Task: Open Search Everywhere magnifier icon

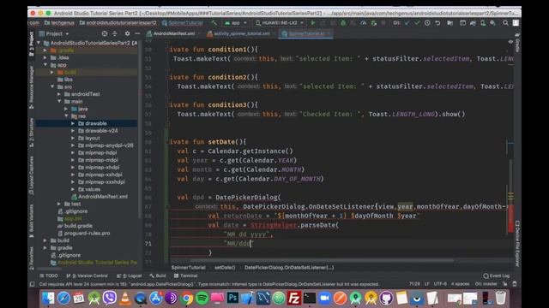Action: click(505, 23)
